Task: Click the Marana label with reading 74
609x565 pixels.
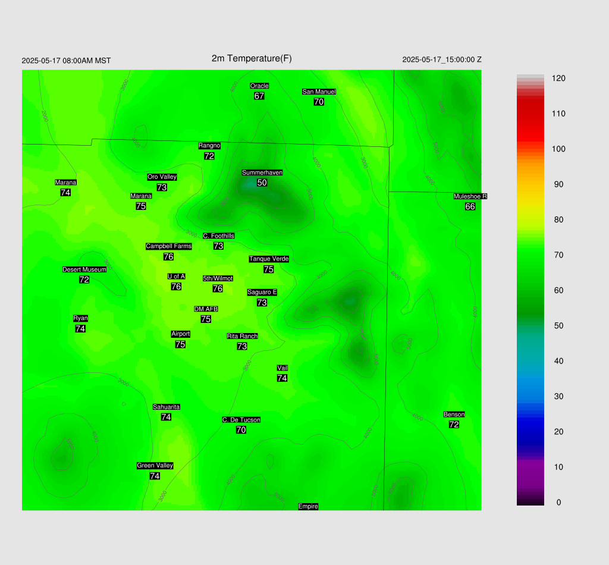Action: (x=65, y=182)
